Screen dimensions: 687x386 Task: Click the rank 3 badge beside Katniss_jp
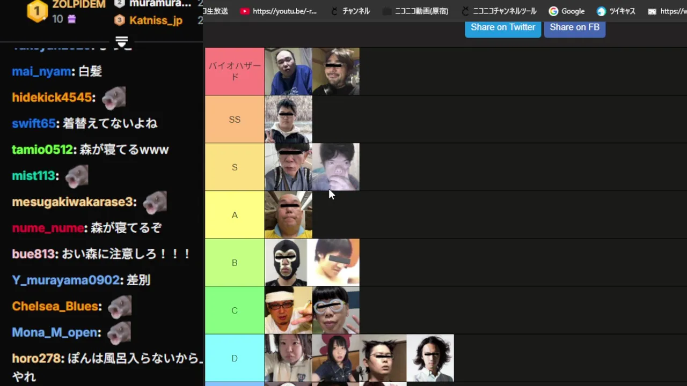[x=120, y=20]
